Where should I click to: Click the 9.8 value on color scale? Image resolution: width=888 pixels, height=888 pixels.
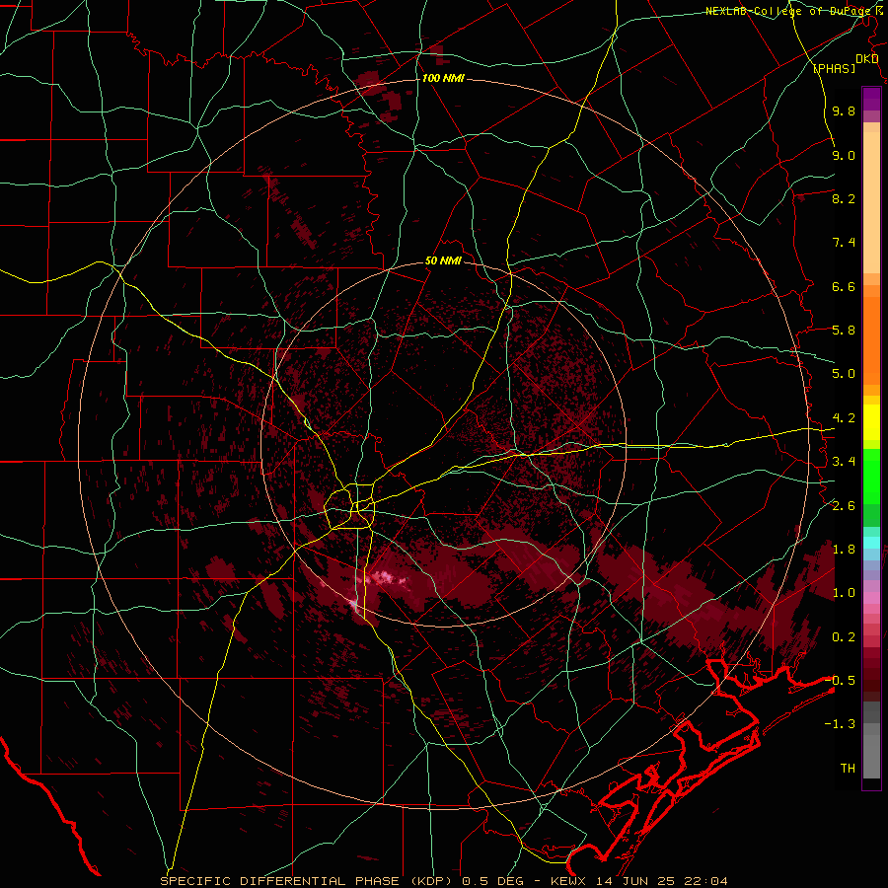tap(844, 111)
